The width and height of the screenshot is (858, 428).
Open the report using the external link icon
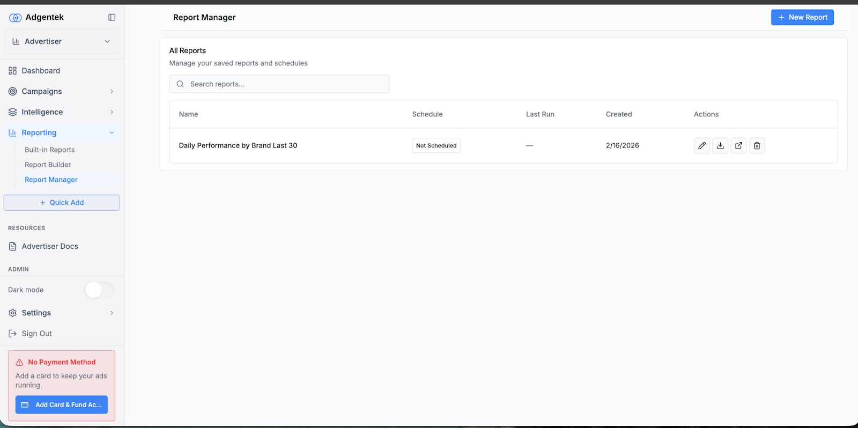click(738, 145)
